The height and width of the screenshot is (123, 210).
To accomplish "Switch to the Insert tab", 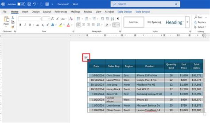I will [x=25, y=12].
